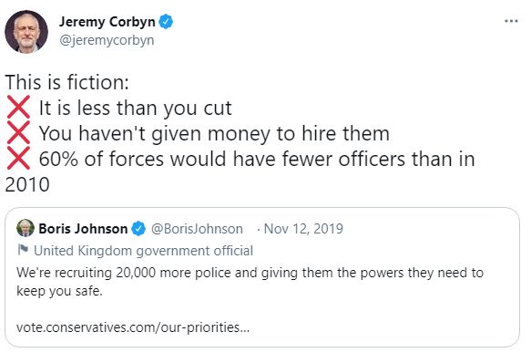
Task: Click the Boris Johnson name in quote
Action: tap(83, 229)
